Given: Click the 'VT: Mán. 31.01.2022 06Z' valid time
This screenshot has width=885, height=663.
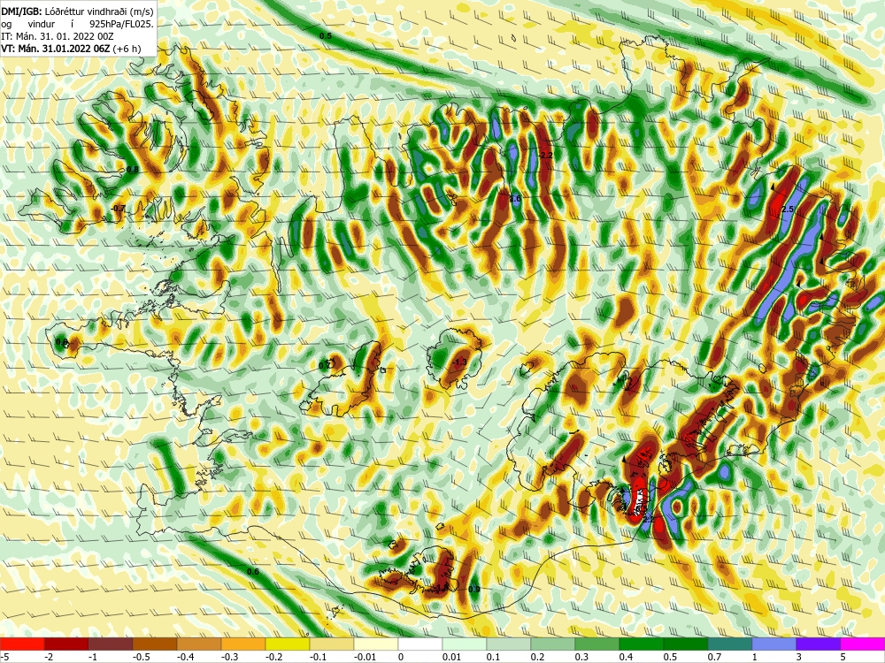Looking at the screenshot, I should [56, 49].
